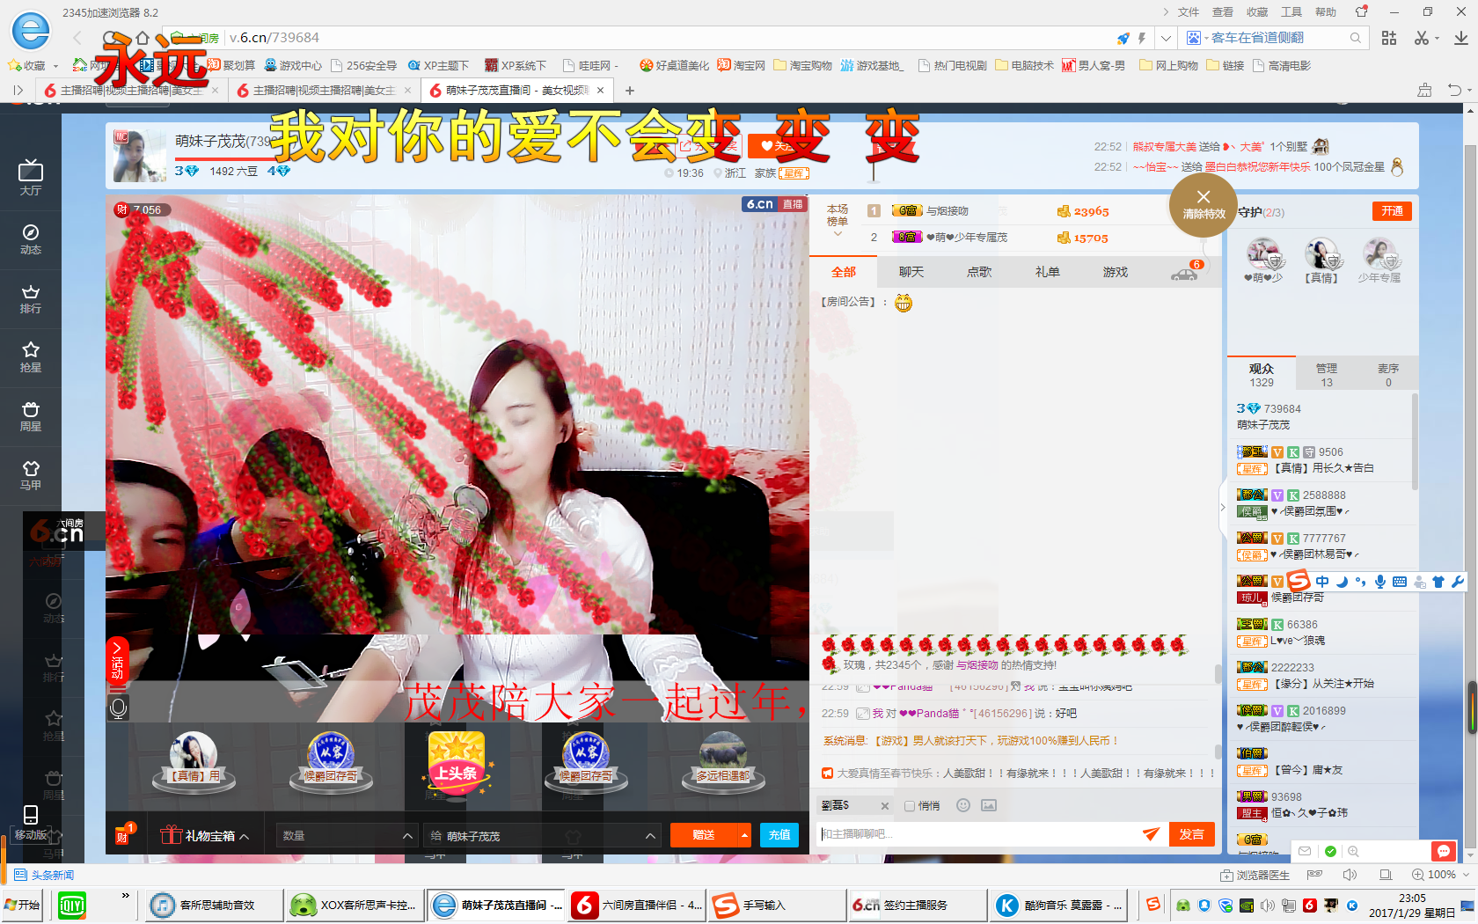Click the paper plane fly-screen icon
Screen dimensions: 1478x924
point(1151,834)
